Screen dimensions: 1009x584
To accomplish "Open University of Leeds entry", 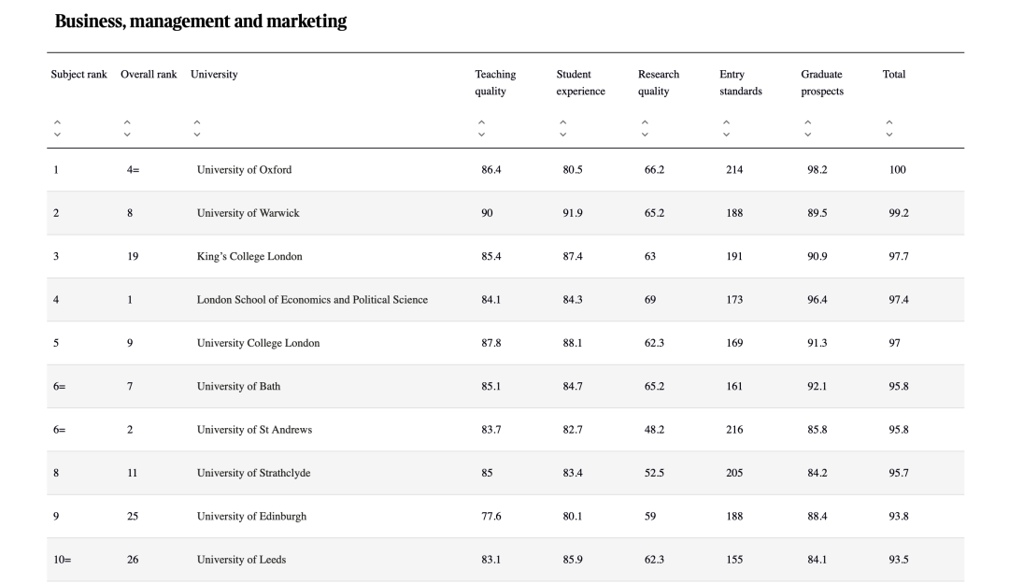I will click(x=241, y=560).
